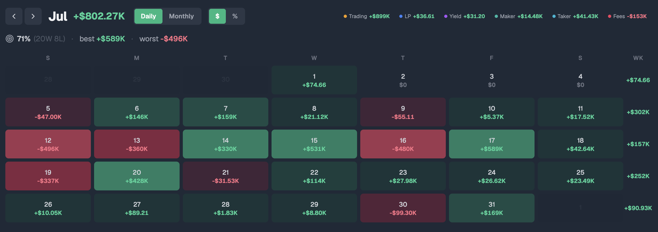
Task: Click the red Fees legend dot
Action: coord(609,16)
